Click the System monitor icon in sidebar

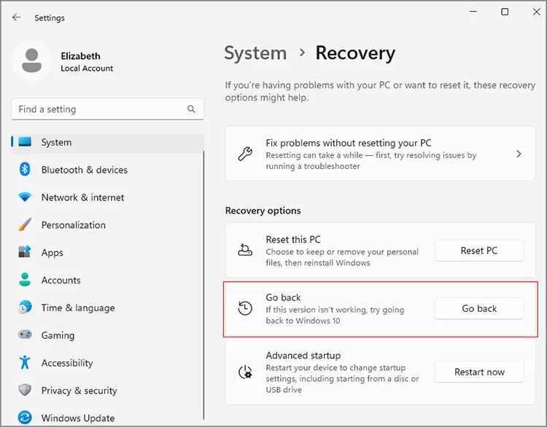[25, 142]
